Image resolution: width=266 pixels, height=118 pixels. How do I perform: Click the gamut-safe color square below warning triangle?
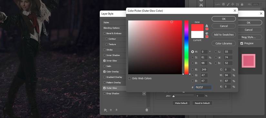coord(207,29)
